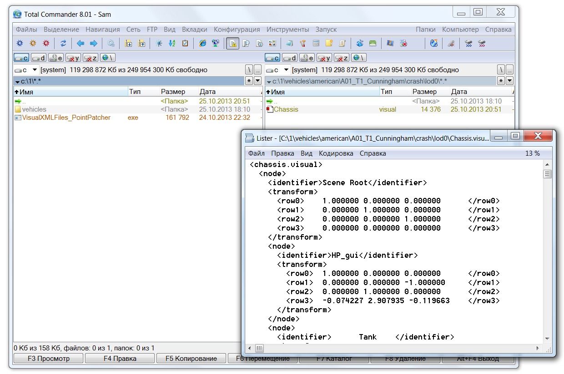Click the Lister horizontal scrollbar thumb
Image resolution: width=564 pixels, height=374 pixels.
[x=259, y=349]
